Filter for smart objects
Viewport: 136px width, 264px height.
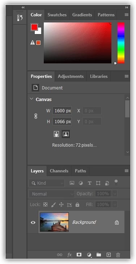[107, 183]
